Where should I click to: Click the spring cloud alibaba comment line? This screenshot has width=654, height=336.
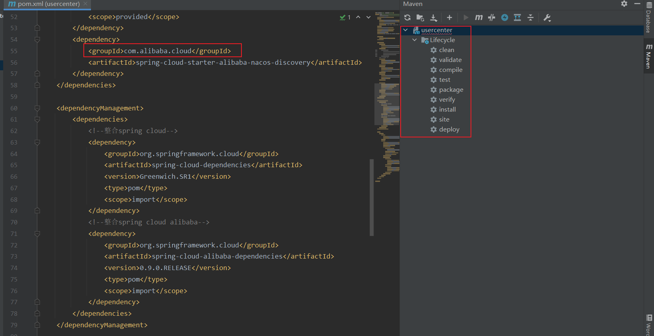tap(149, 222)
